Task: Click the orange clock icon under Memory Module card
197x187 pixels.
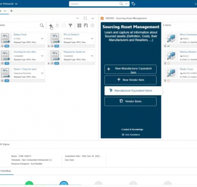Action: pos(168,63)
